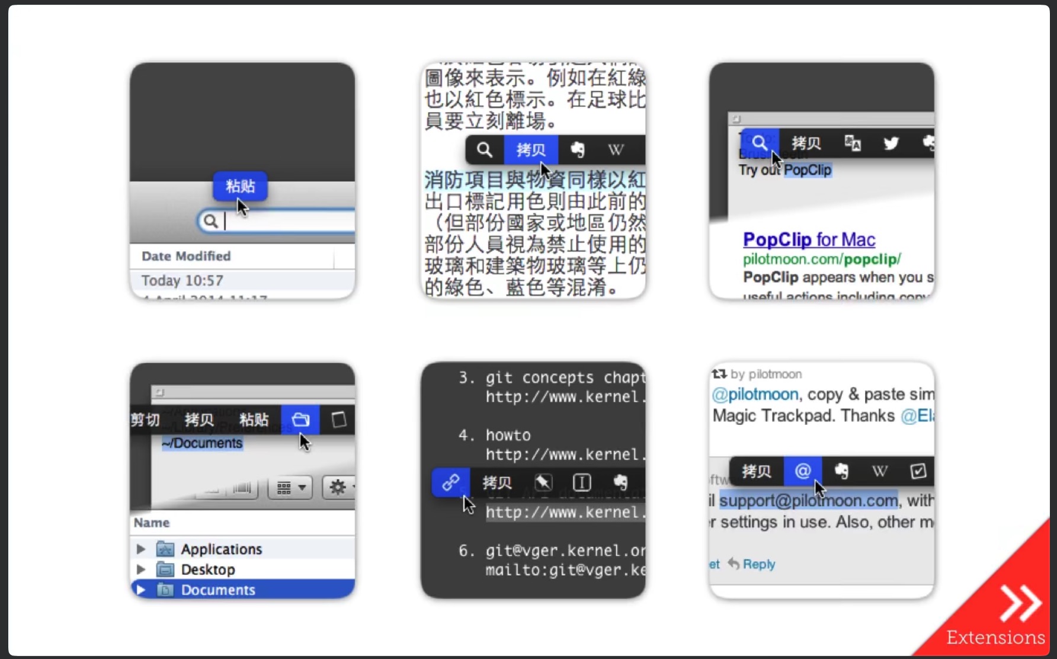The height and width of the screenshot is (659, 1057).
Task: Click the Today 10:57 row
Action: 242,280
